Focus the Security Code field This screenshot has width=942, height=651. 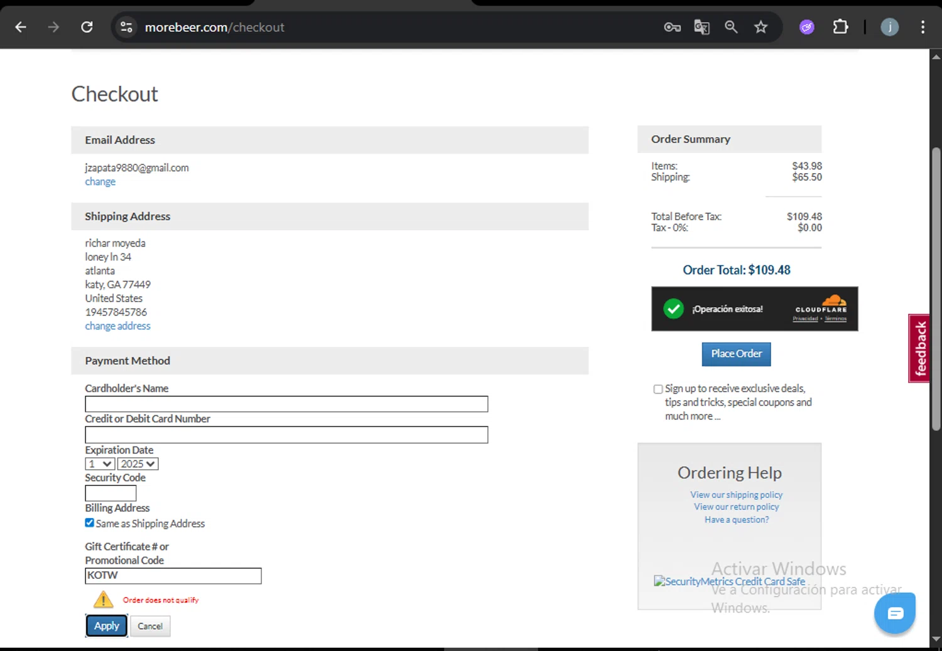tap(111, 493)
